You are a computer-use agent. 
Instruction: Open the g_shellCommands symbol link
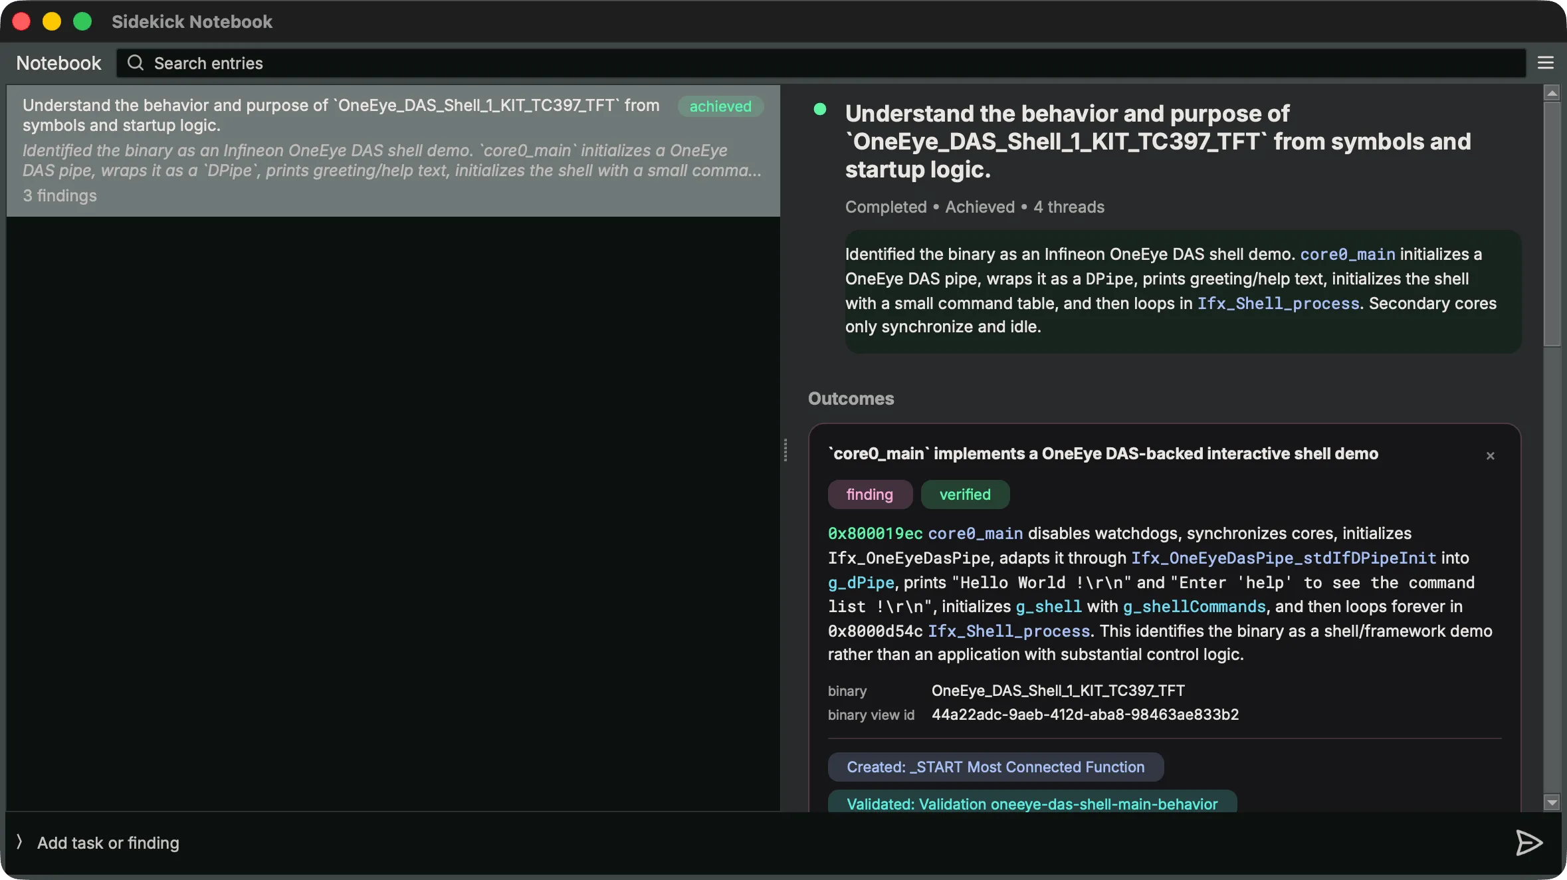click(x=1194, y=607)
